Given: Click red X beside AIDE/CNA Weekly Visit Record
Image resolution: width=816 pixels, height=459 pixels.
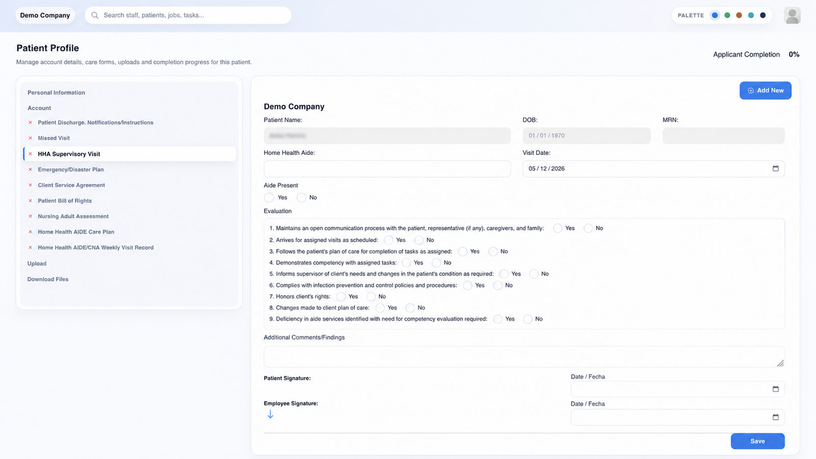Looking at the screenshot, I should point(30,247).
